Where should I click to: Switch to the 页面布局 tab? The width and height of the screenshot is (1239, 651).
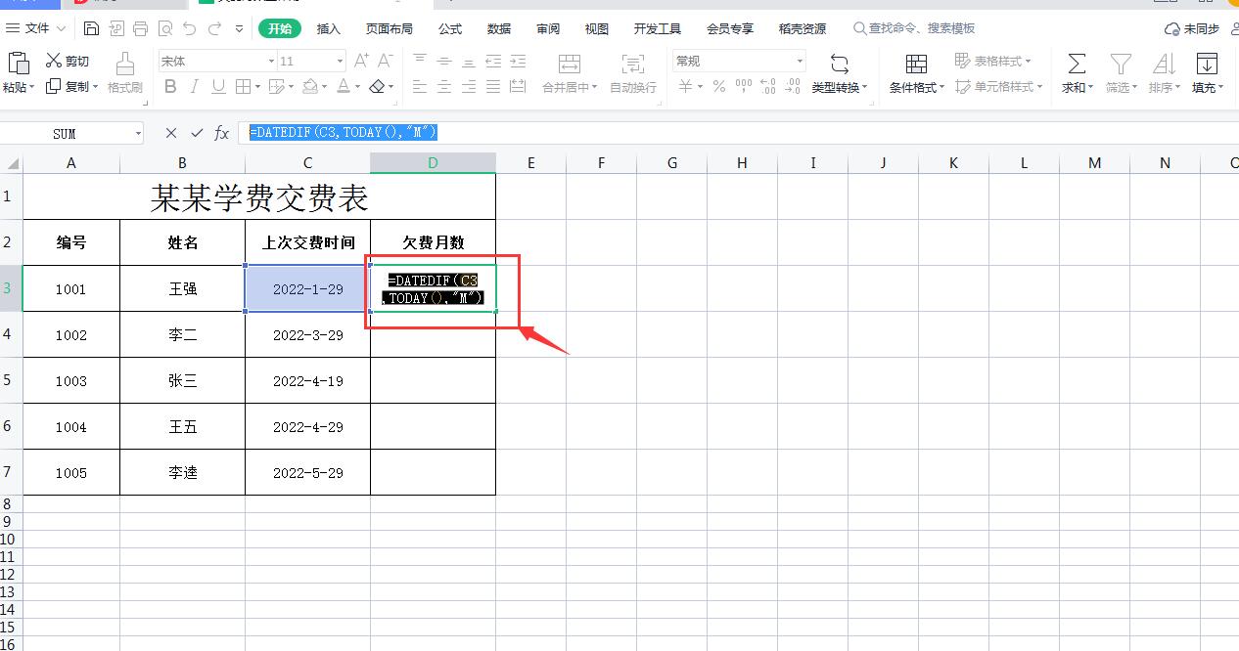click(390, 29)
